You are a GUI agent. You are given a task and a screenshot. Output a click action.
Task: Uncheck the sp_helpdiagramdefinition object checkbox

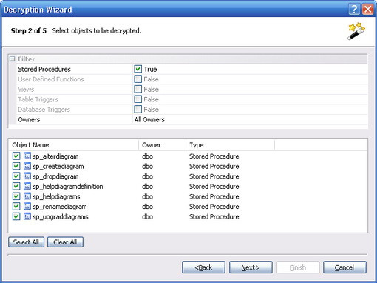click(16, 186)
